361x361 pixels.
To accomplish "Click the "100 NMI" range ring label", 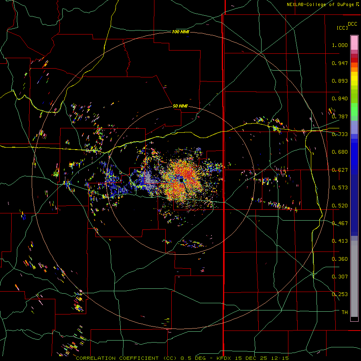I will click(x=180, y=32).
